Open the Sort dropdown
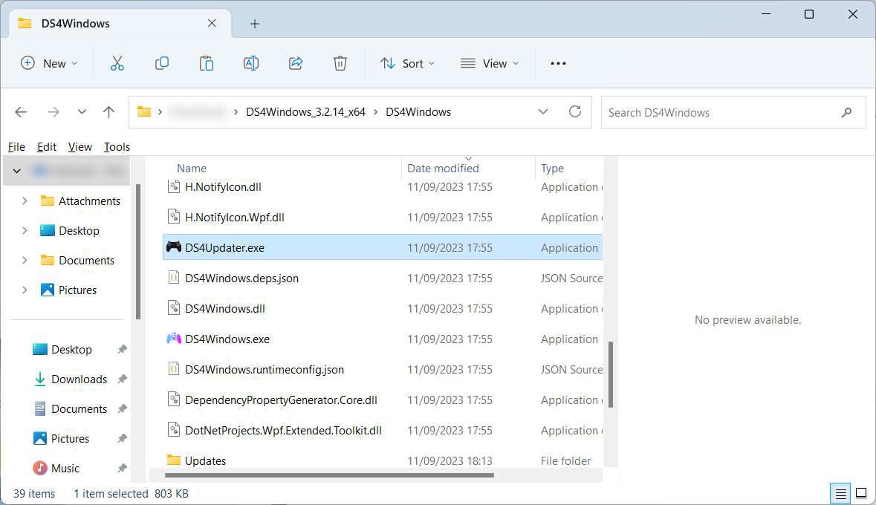This screenshot has width=876, height=505. tap(407, 63)
